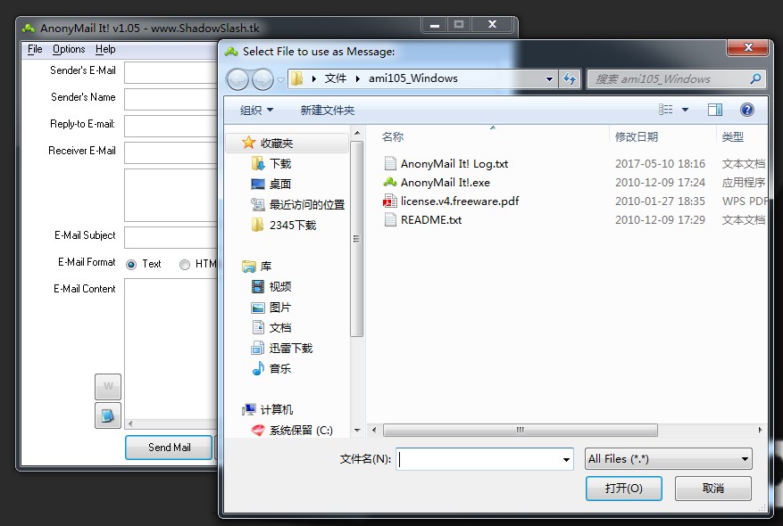Click 新建文件夹 button
The image size is (783, 526).
(328, 111)
